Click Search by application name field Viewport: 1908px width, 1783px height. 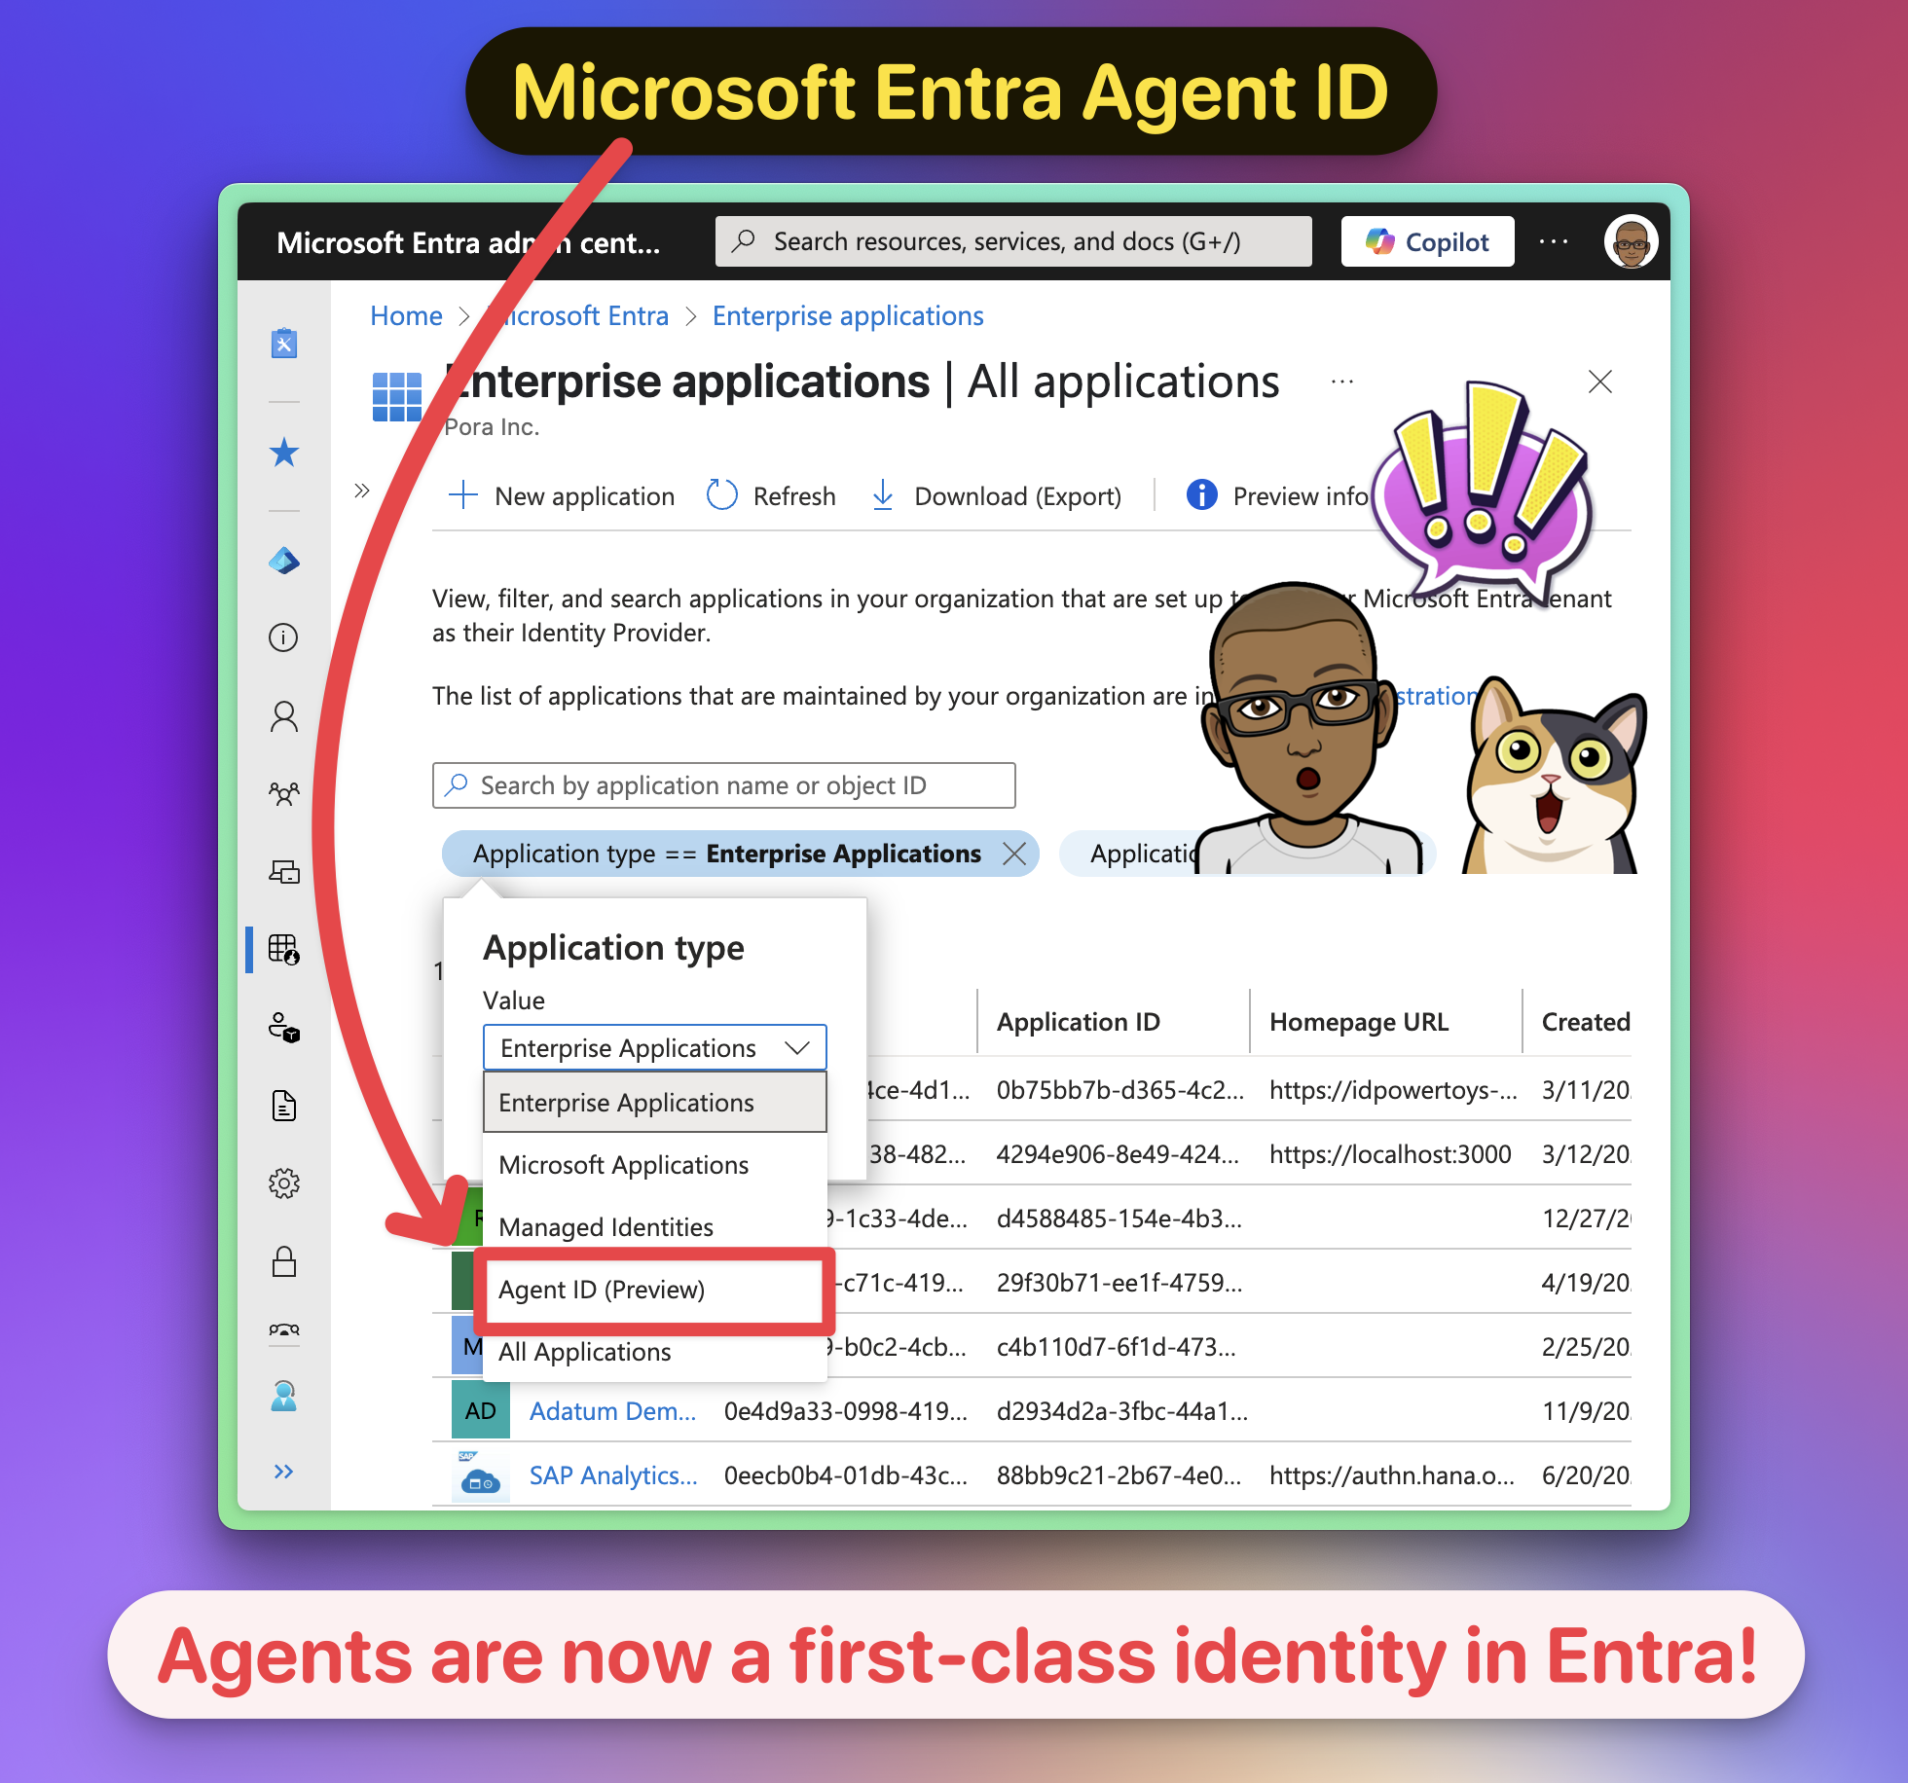pos(723,785)
